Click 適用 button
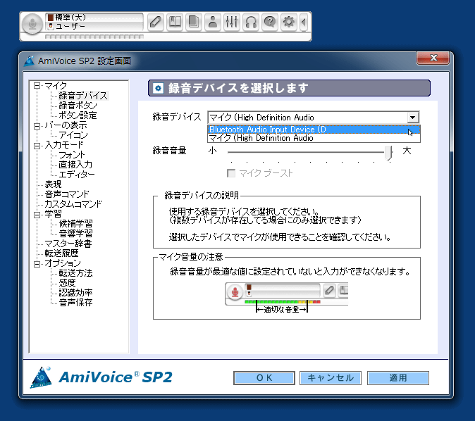This screenshot has height=421, width=475. [398, 378]
